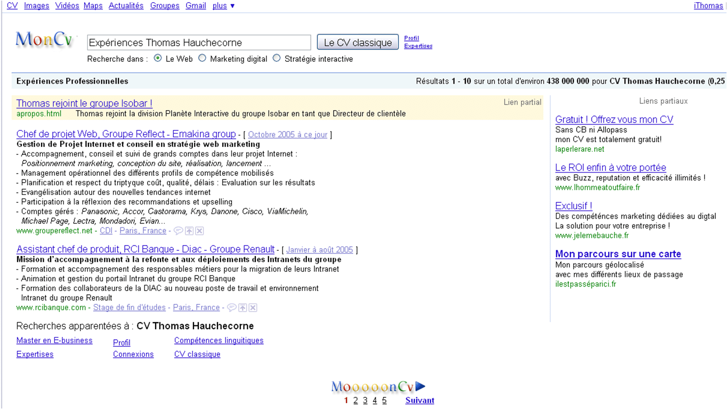Click the 'www.lhommeatoutfaire.fr' ad URL
727x409 pixels.
(x=597, y=187)
